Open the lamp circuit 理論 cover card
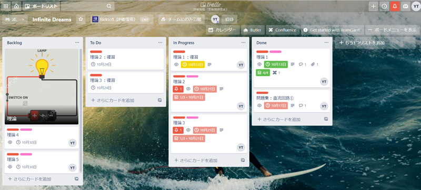 pos(42,87)
